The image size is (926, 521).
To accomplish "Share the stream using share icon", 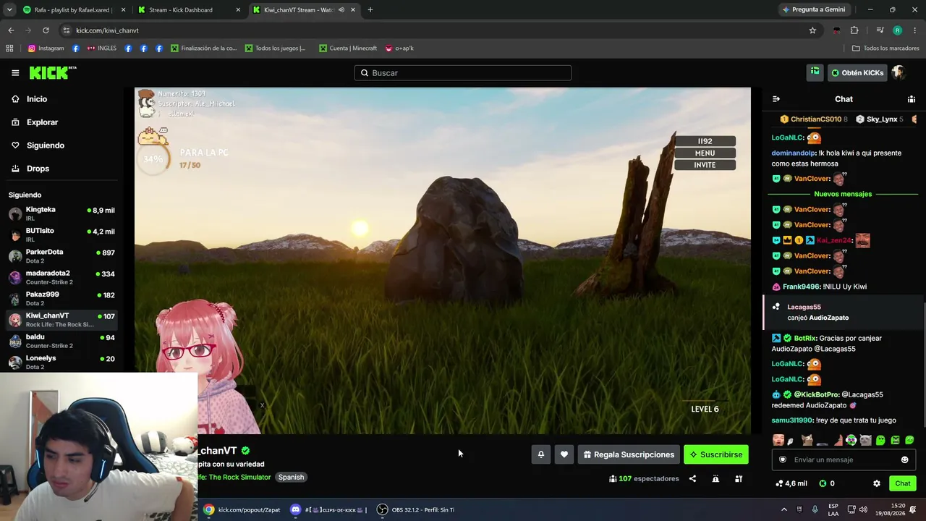I will click(x=692, y=478).
